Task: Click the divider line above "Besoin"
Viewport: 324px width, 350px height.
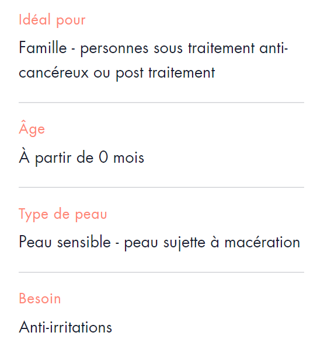Action: coord(161,272)
